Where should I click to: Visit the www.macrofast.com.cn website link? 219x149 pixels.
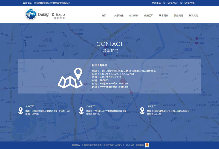(x=114, y=87)
